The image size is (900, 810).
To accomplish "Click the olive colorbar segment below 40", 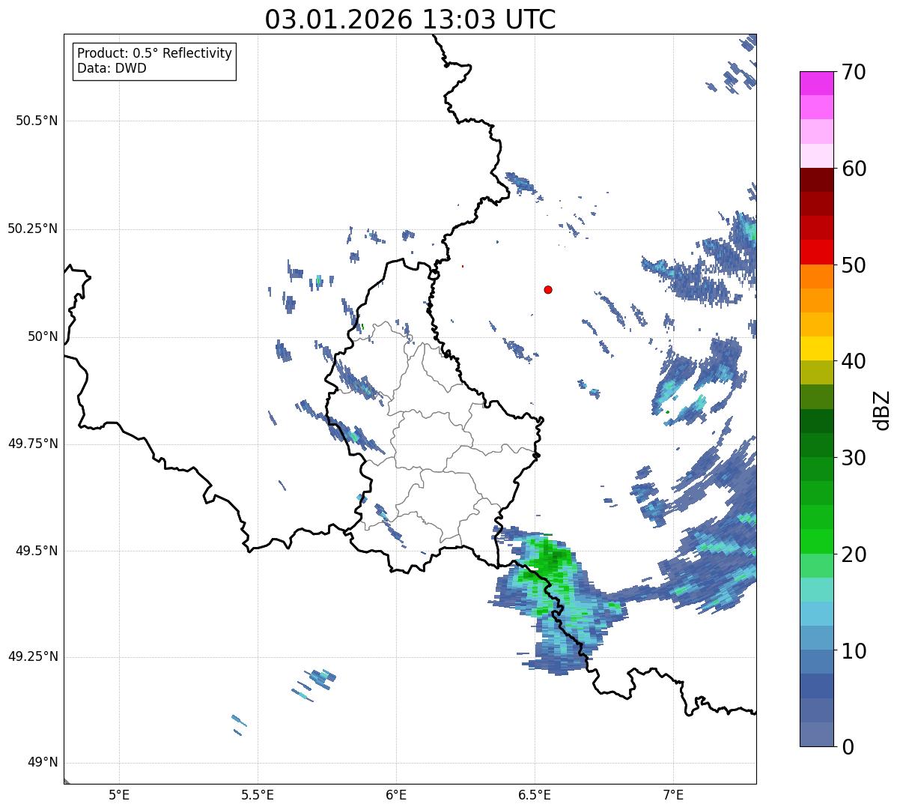I will [x=815, y=373].
